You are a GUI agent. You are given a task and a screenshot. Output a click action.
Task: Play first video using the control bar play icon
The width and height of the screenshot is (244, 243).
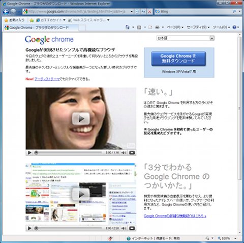pyautogui.click(x=29, y=153)
